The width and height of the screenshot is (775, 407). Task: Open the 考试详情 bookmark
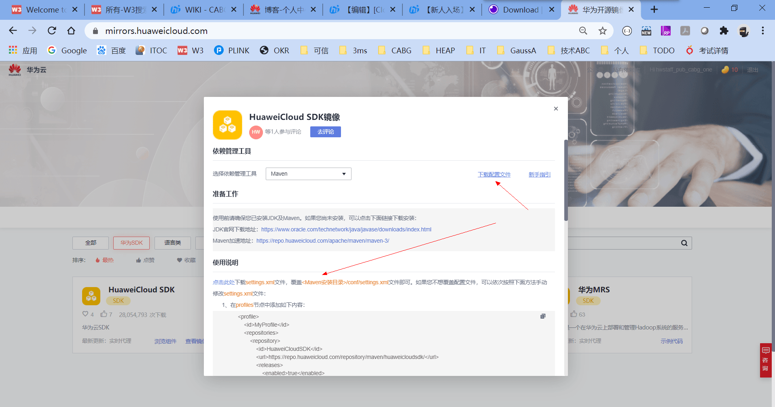point(707,50)
